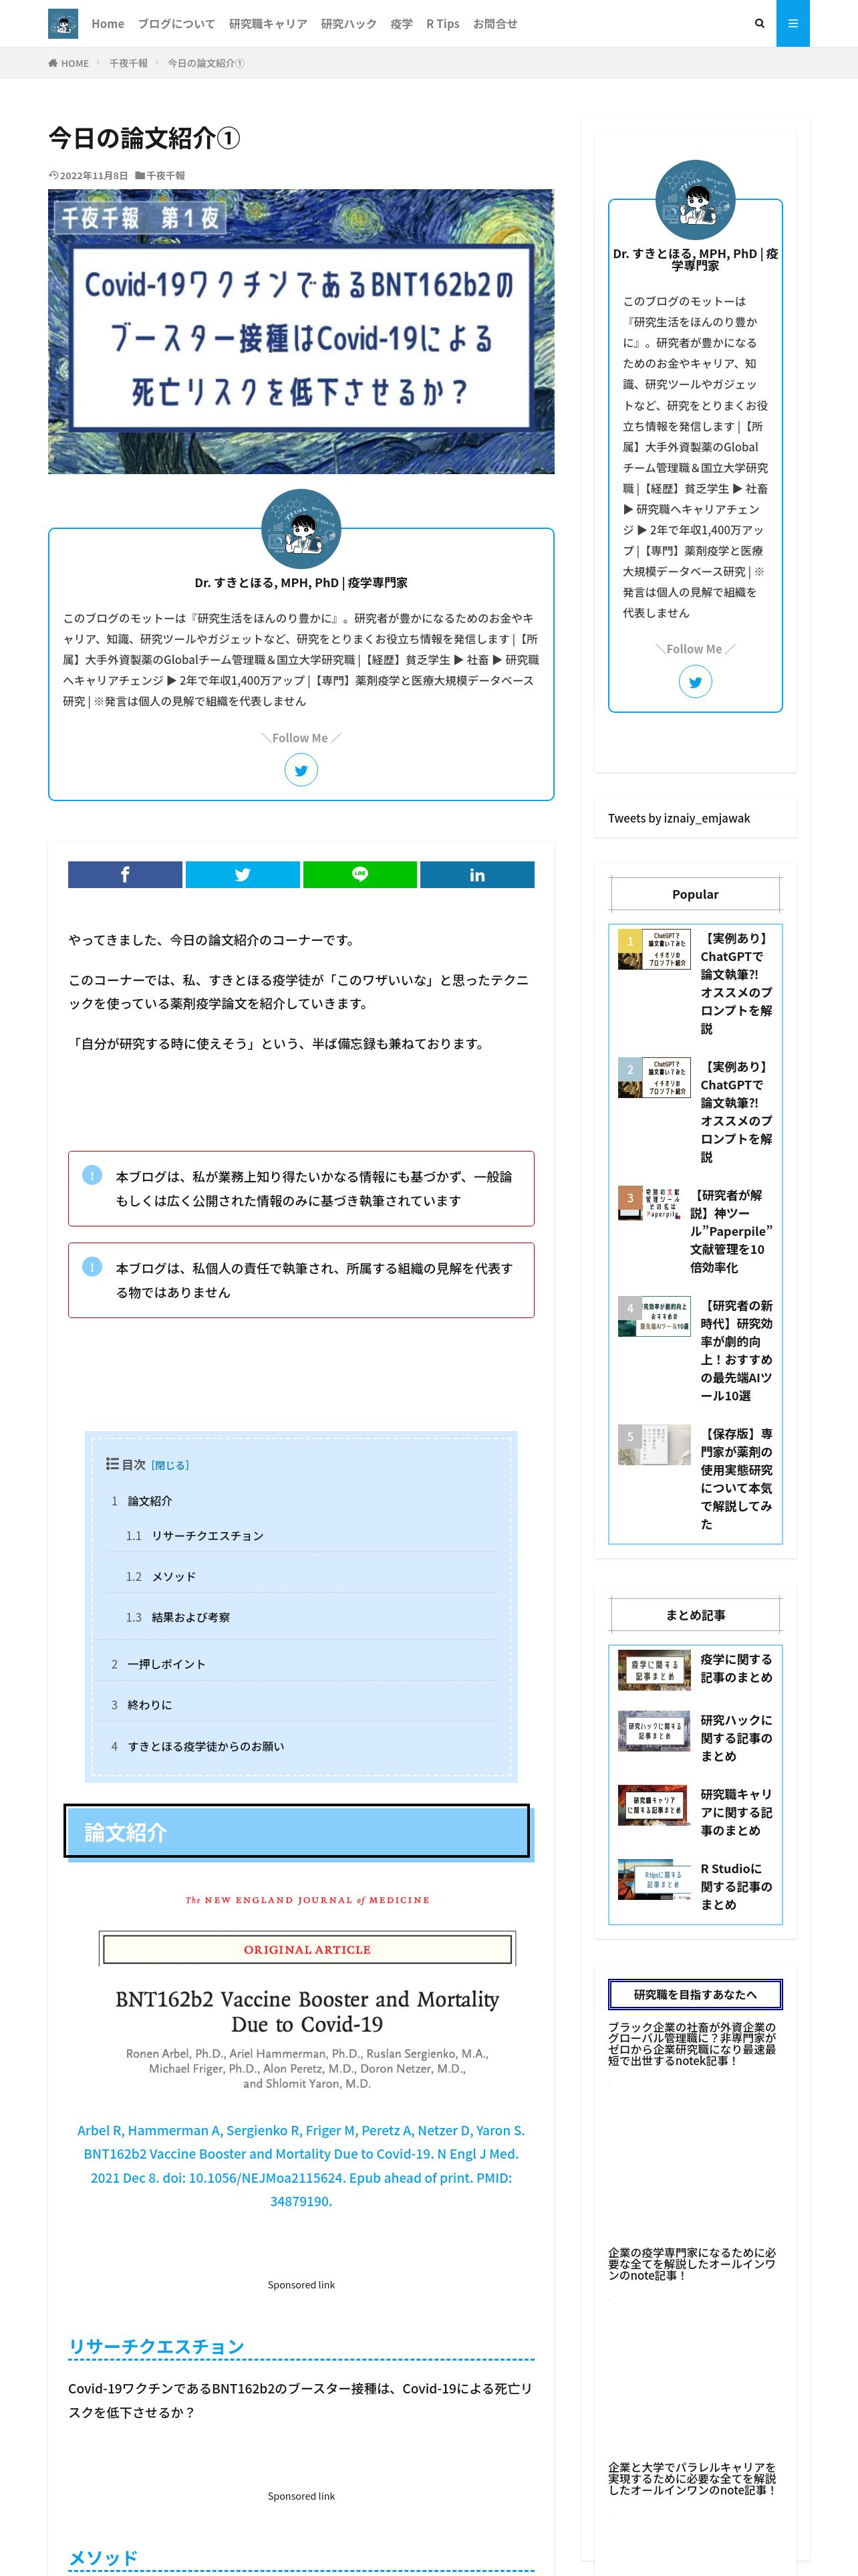Open the 疫学 menu item
The width and height of the screenshot is (858, 2576).
point(402,24)
